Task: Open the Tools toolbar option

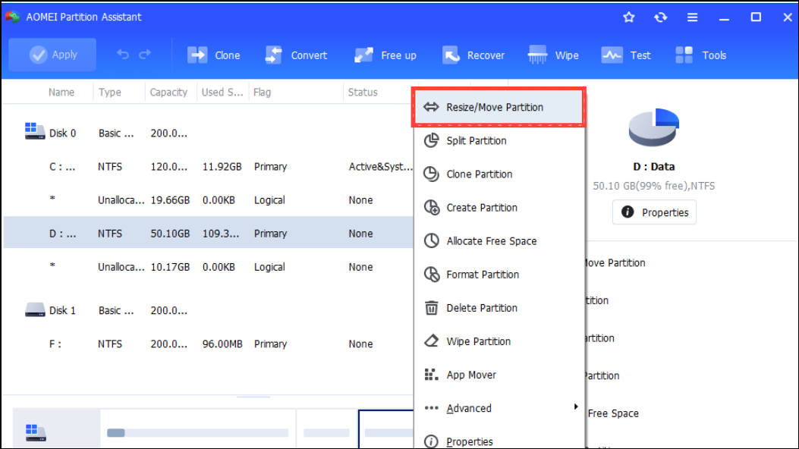Action: tap(700, 55)
